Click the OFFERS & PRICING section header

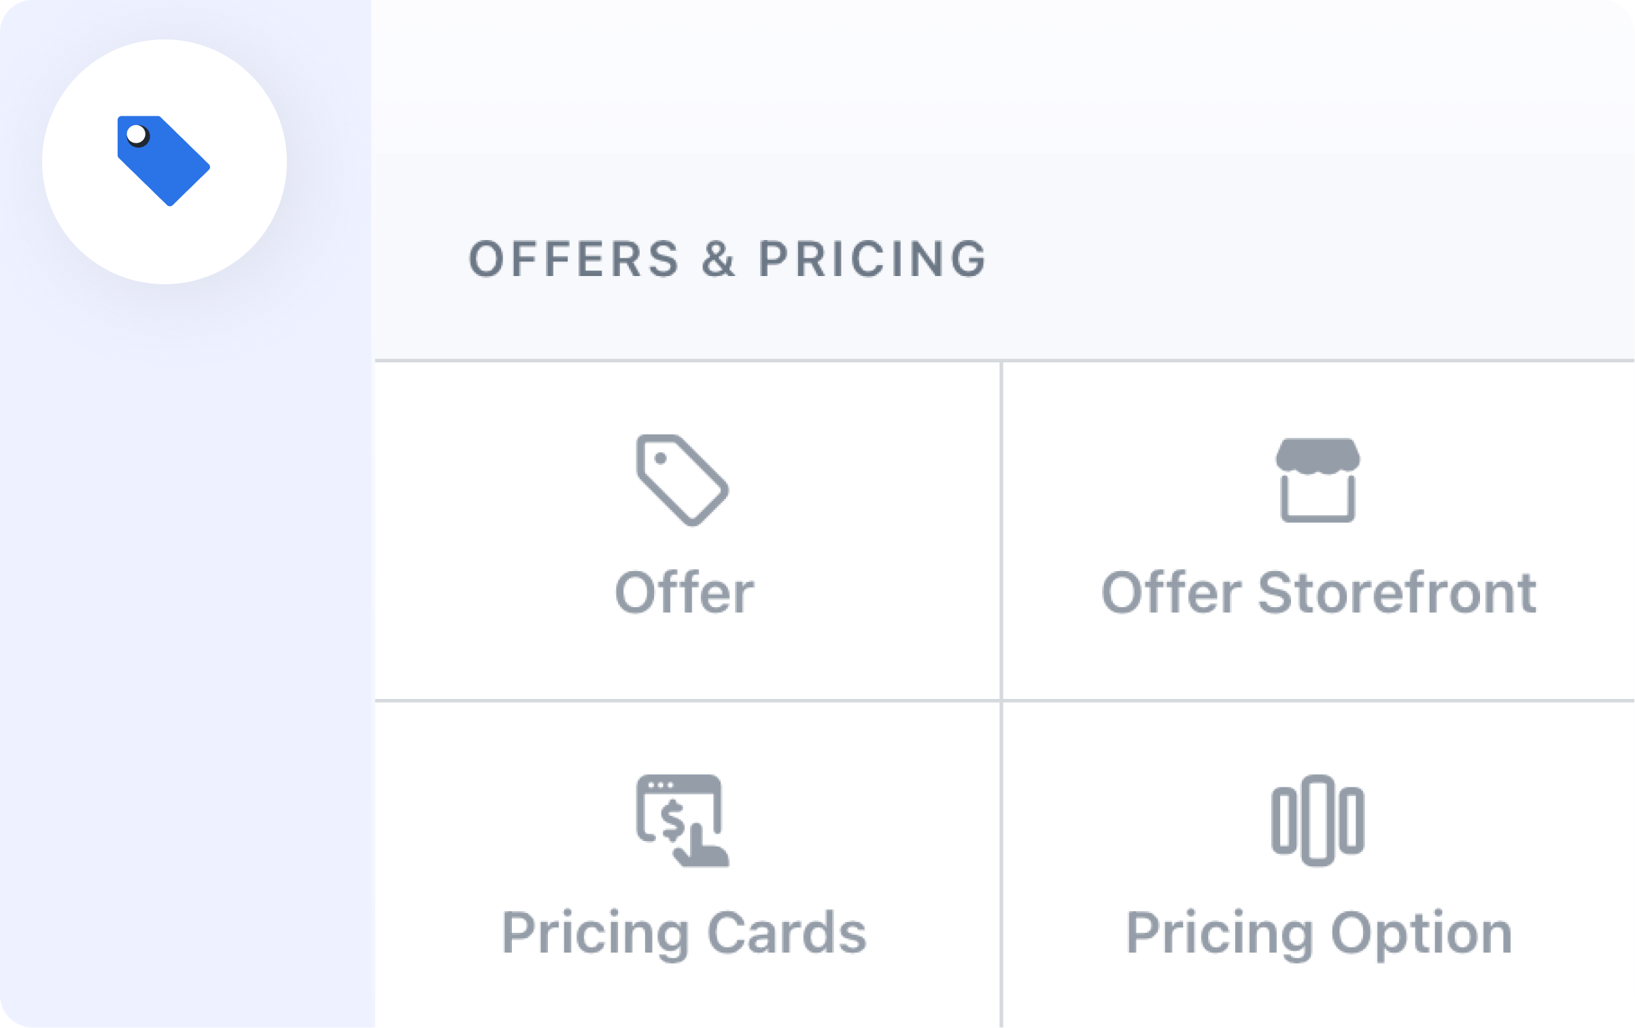727,259
